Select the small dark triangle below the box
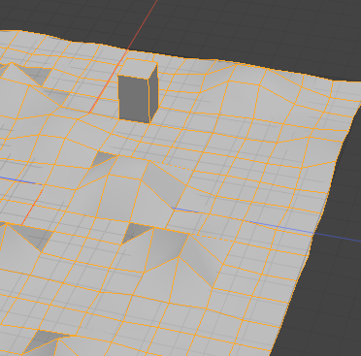 pos(102,158)
